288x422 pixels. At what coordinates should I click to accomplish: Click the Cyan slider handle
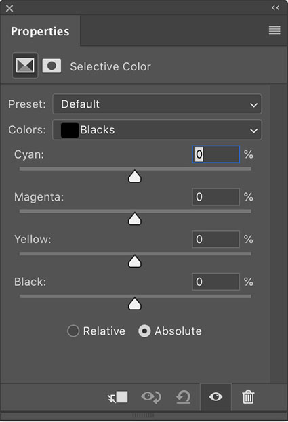pyautogui.click(x=135, y=176)
